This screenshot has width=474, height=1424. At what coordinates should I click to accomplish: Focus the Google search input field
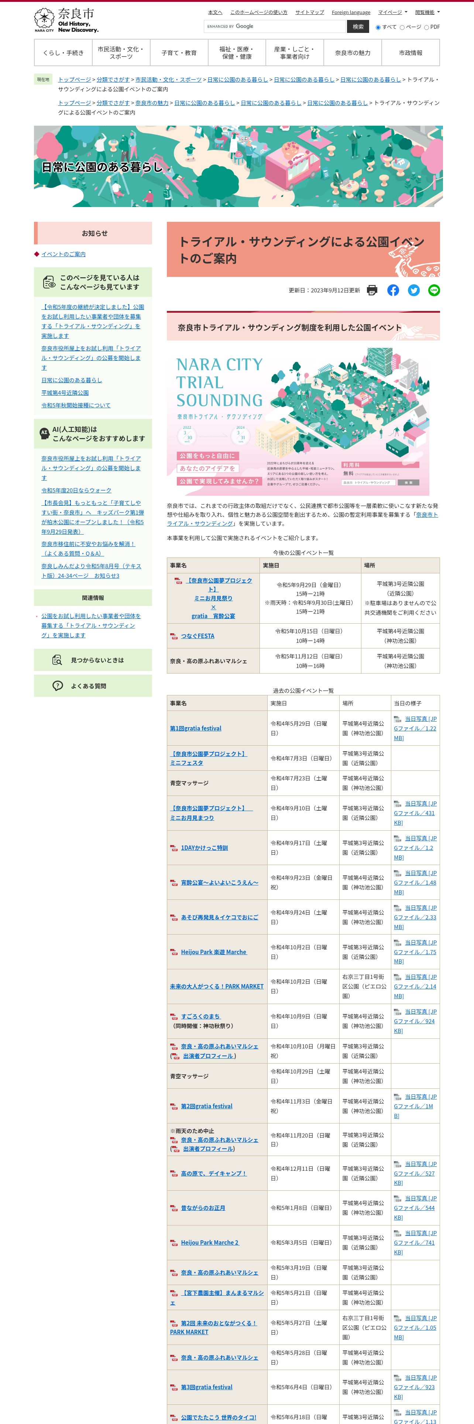[275, 27]
